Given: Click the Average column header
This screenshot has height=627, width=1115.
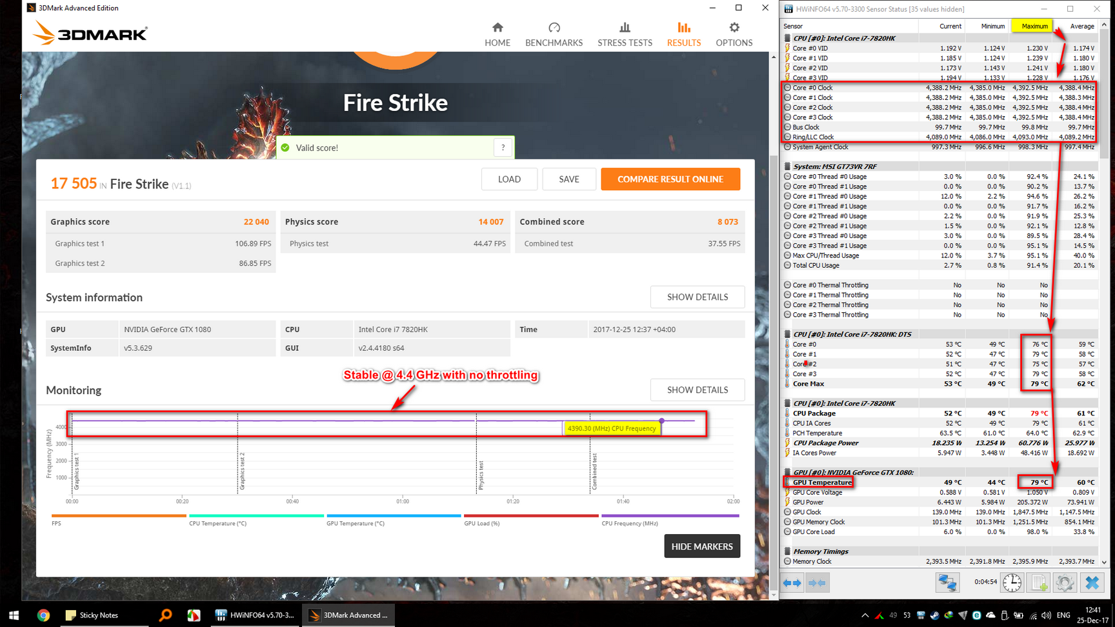Looking at the screenshot, I should (1076, 26).
